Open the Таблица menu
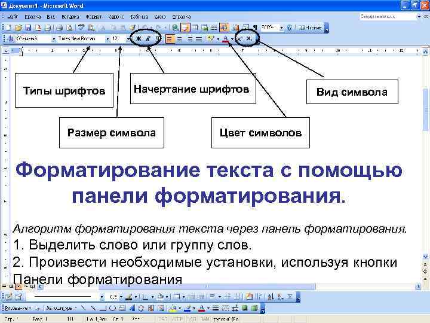 point(139,17)
